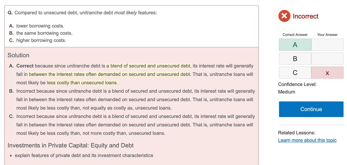Open the Learn more about this topic link
This screenshot has height=165, width=347.
click(307, 140)
